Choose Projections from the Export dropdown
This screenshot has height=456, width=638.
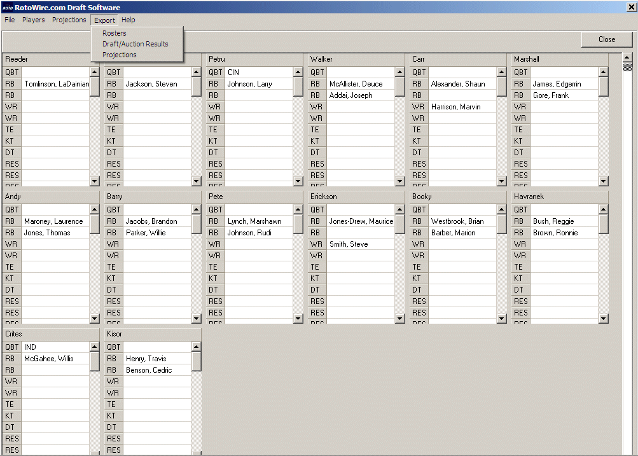point(119,55)
